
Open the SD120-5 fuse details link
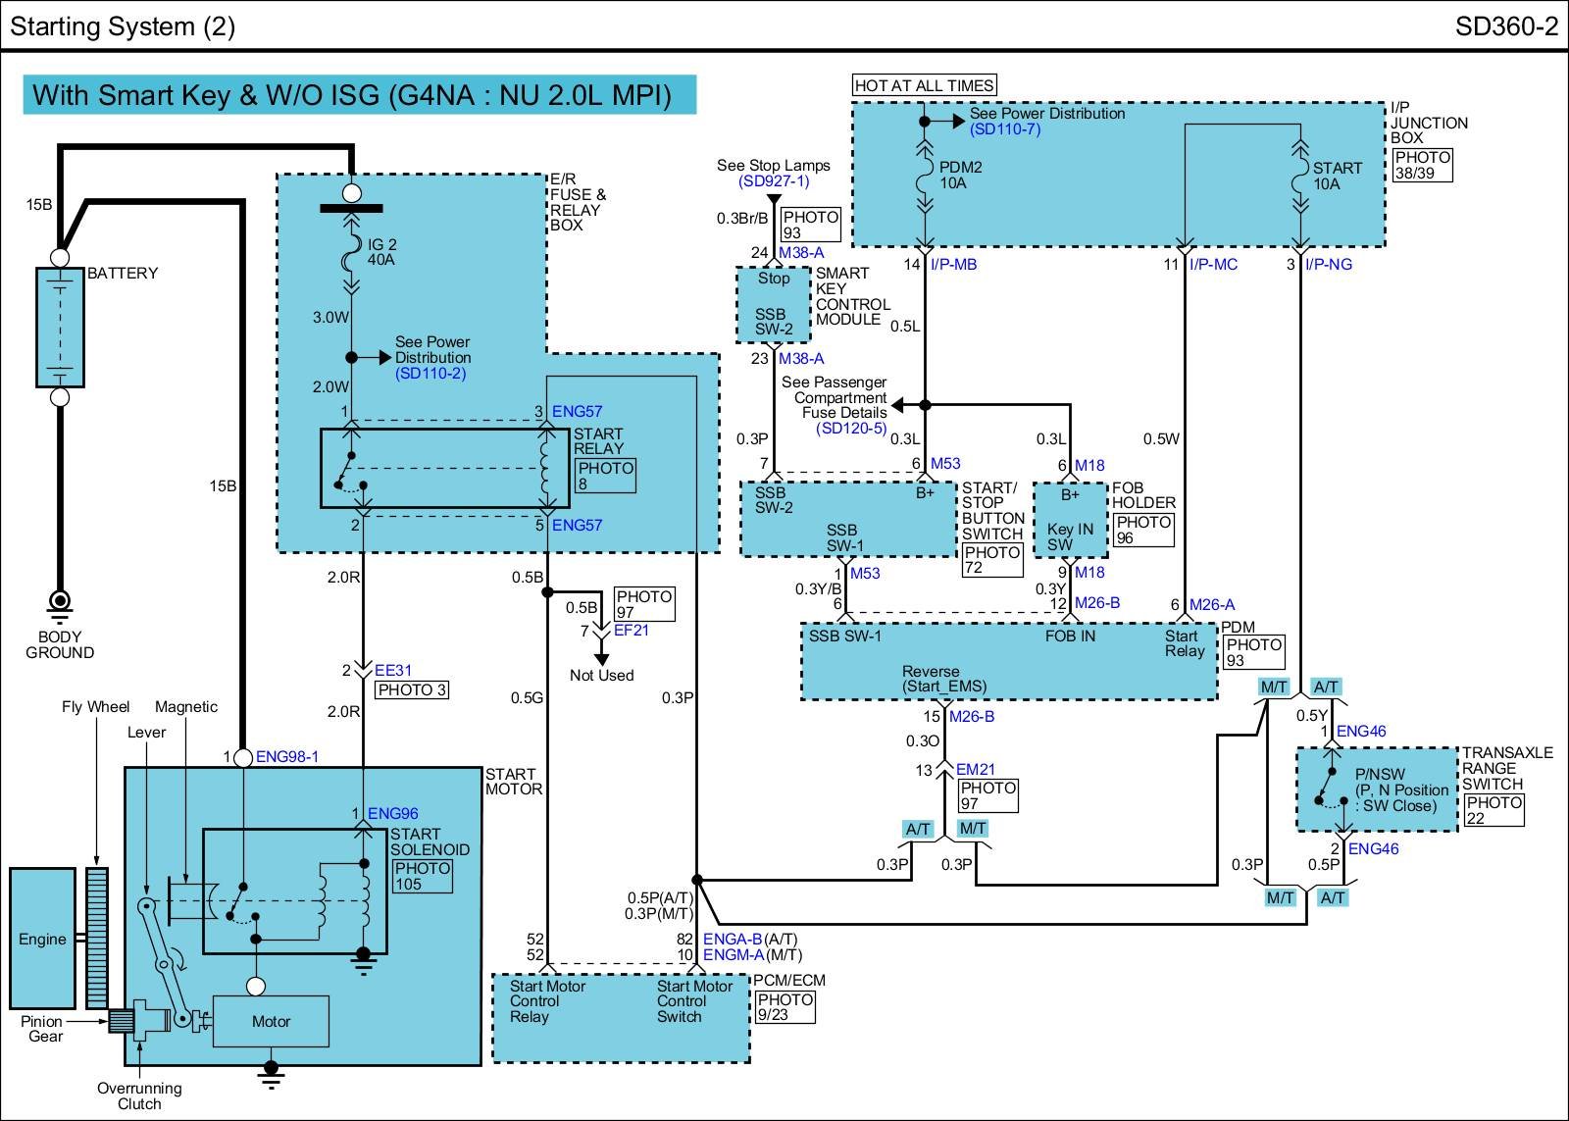[852, 428]
